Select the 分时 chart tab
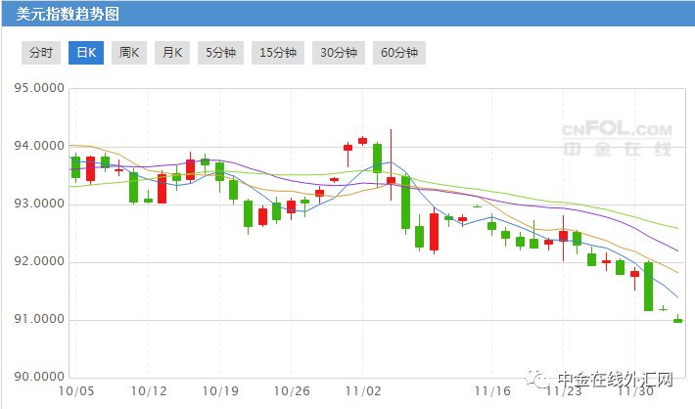Viewport: 695px width, 409px height. (x=41, y=53)
